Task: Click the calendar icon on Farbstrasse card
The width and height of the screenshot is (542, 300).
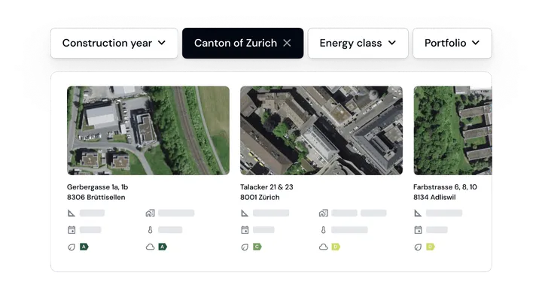Action: click(418, 230)
